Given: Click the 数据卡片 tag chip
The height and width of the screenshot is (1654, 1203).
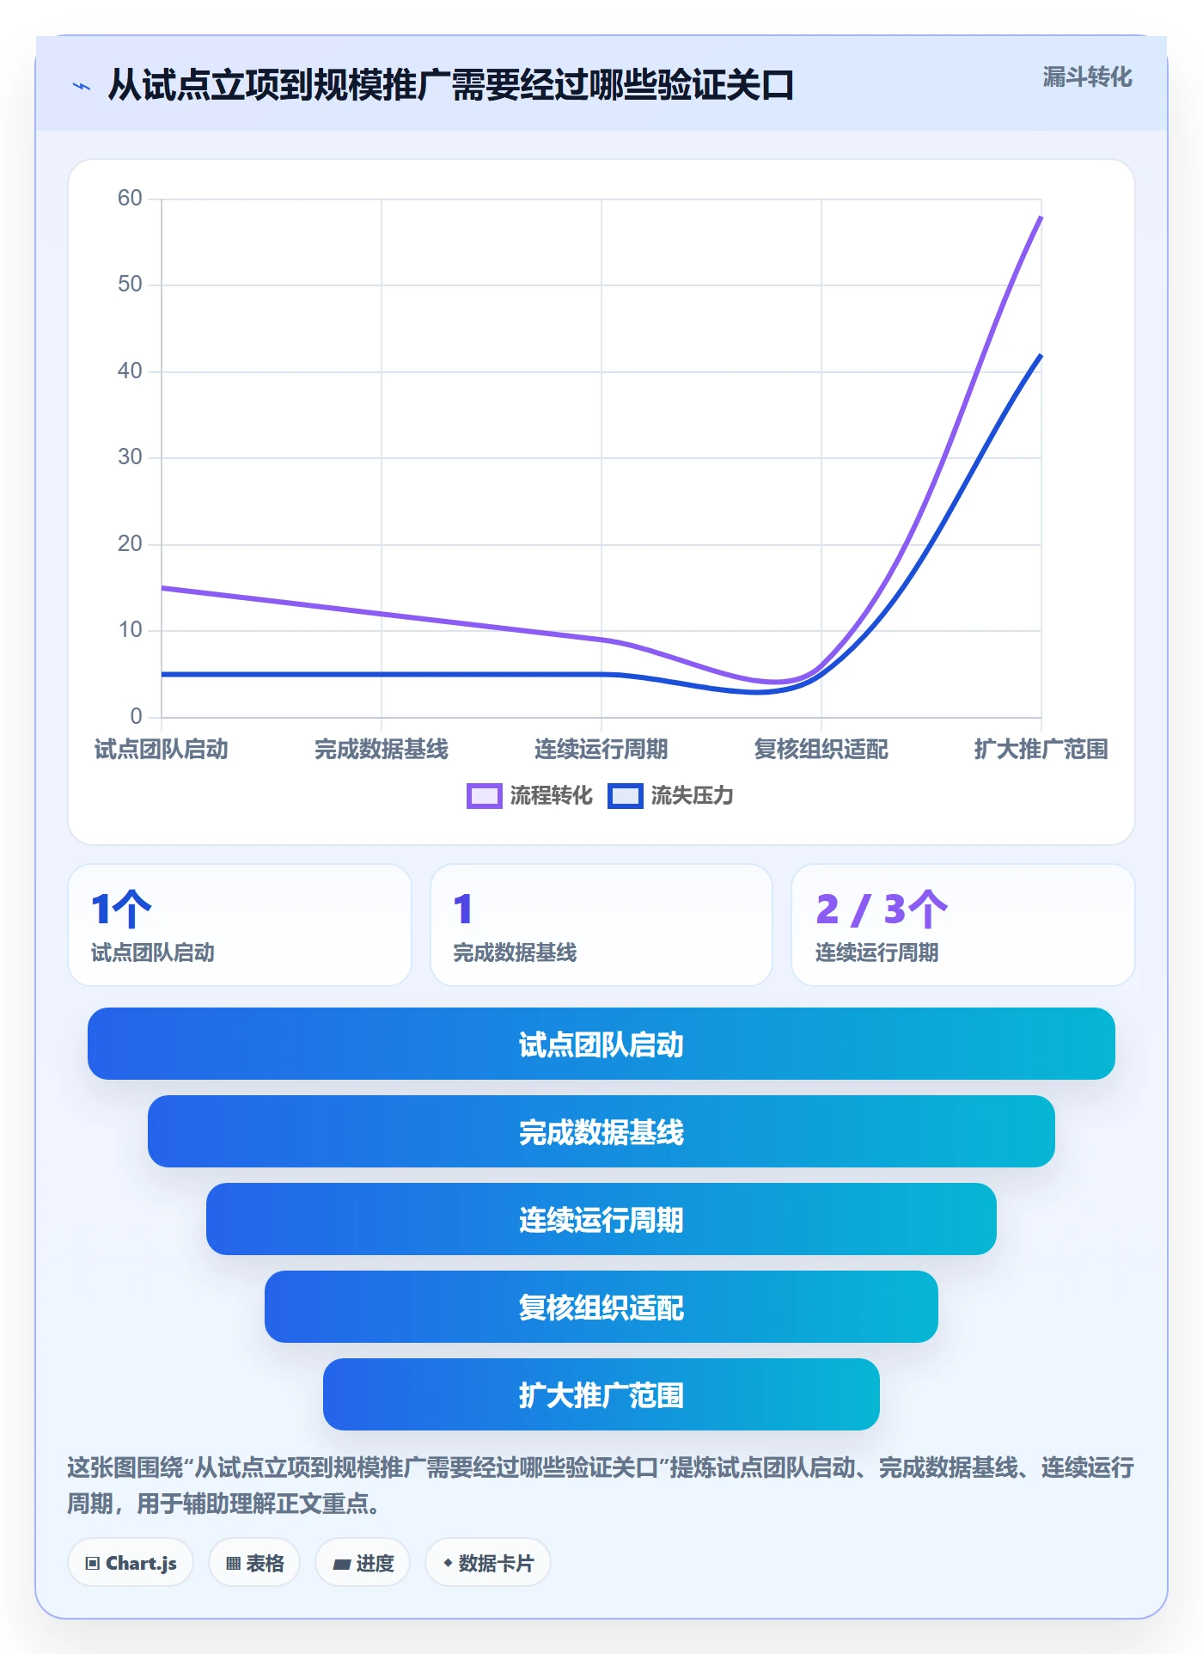Looking at the screenshot, I should pos(488,1562).
